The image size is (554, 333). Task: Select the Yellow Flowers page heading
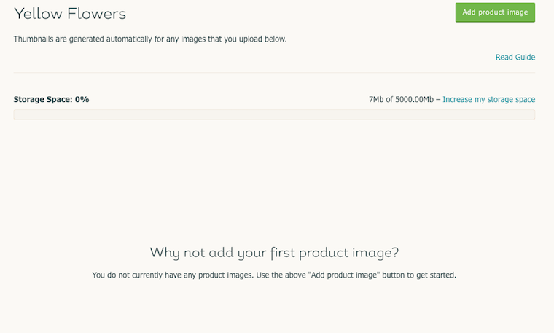70,14
